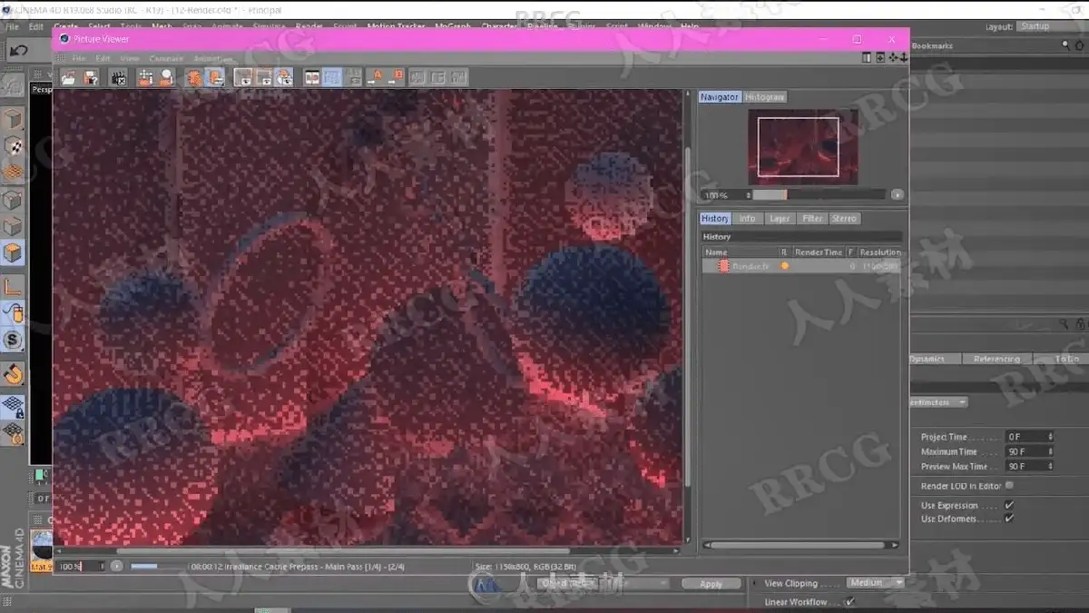
Task: Click the Locked Workplane grid icon
Action: pyautogui.click(x=13, y=407)
